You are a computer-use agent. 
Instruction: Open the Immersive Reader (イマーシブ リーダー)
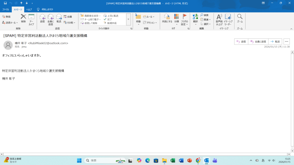click(x=228, y=17)
